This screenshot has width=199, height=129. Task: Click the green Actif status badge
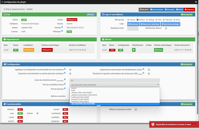pos(24,20)
